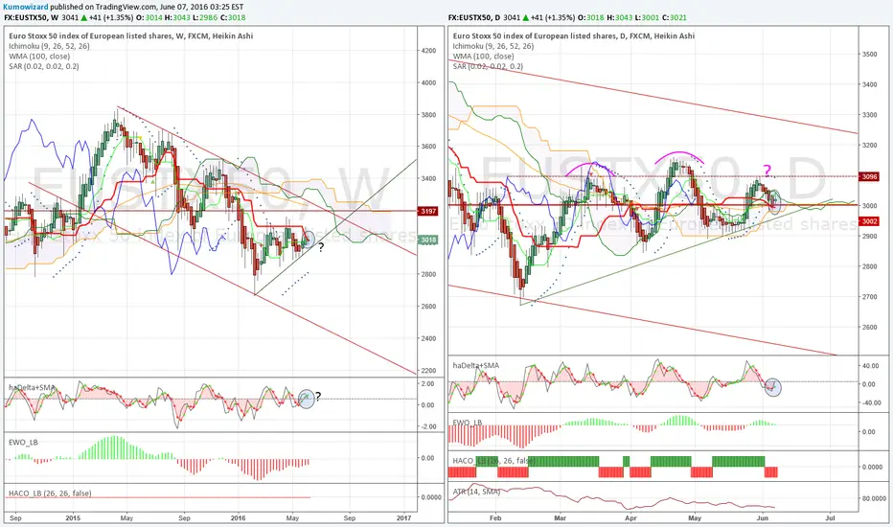
Task: Click the Mar label on daily time axis
Action: 560,517
